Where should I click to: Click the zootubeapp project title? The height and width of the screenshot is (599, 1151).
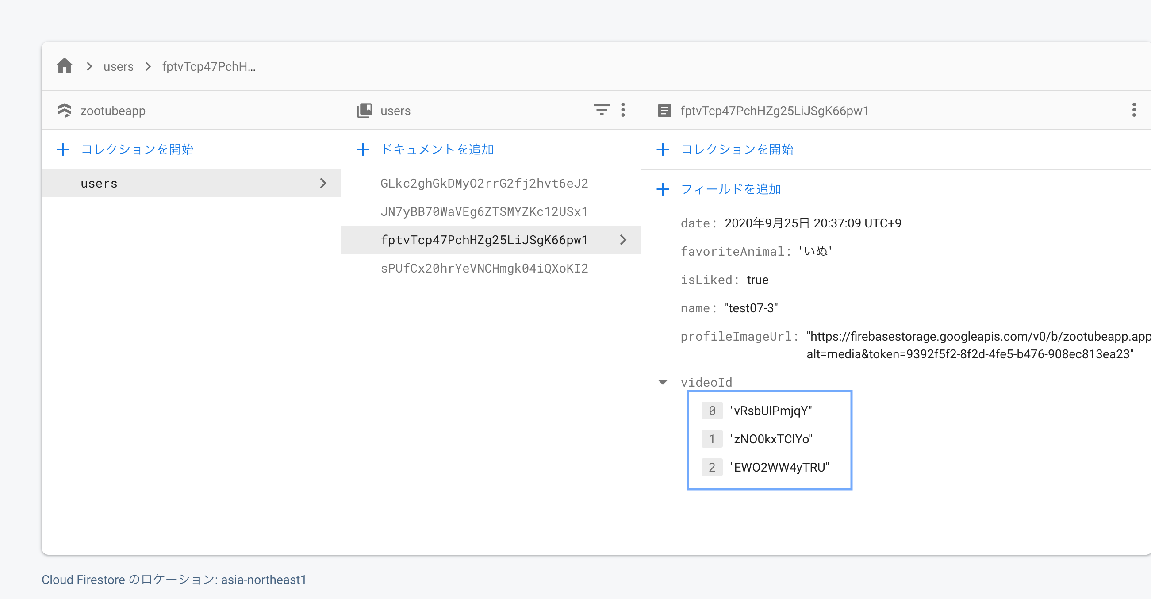[x=113, y=111]
